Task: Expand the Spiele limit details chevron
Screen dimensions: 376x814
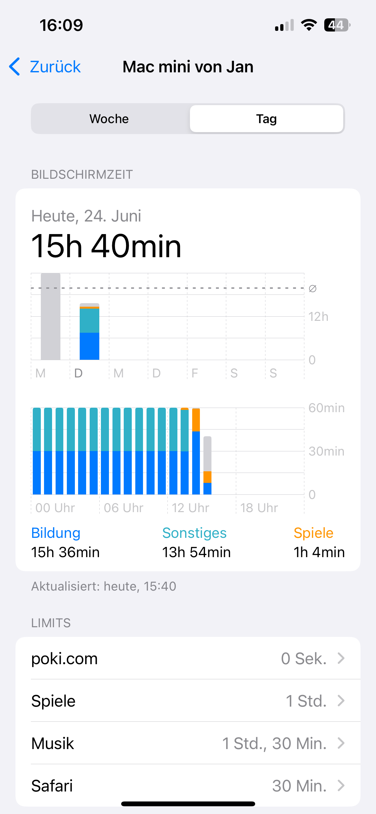Action: pyautogui.click(x=341, y=701)
